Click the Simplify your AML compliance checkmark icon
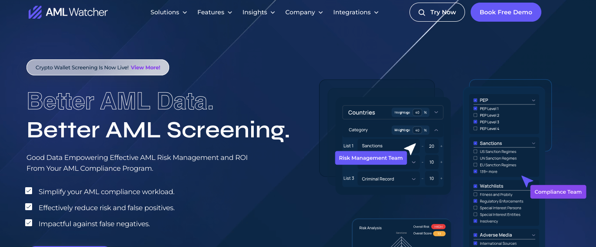 point(29,191)
